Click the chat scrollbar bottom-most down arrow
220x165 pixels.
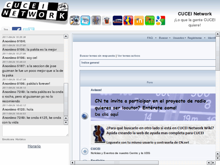[x=66, y=122]
